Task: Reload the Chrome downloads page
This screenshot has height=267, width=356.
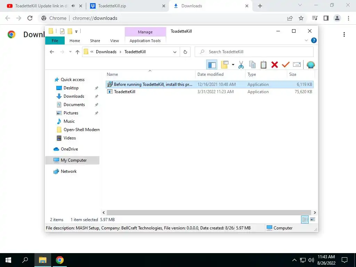Action: [x=30, y=18]
